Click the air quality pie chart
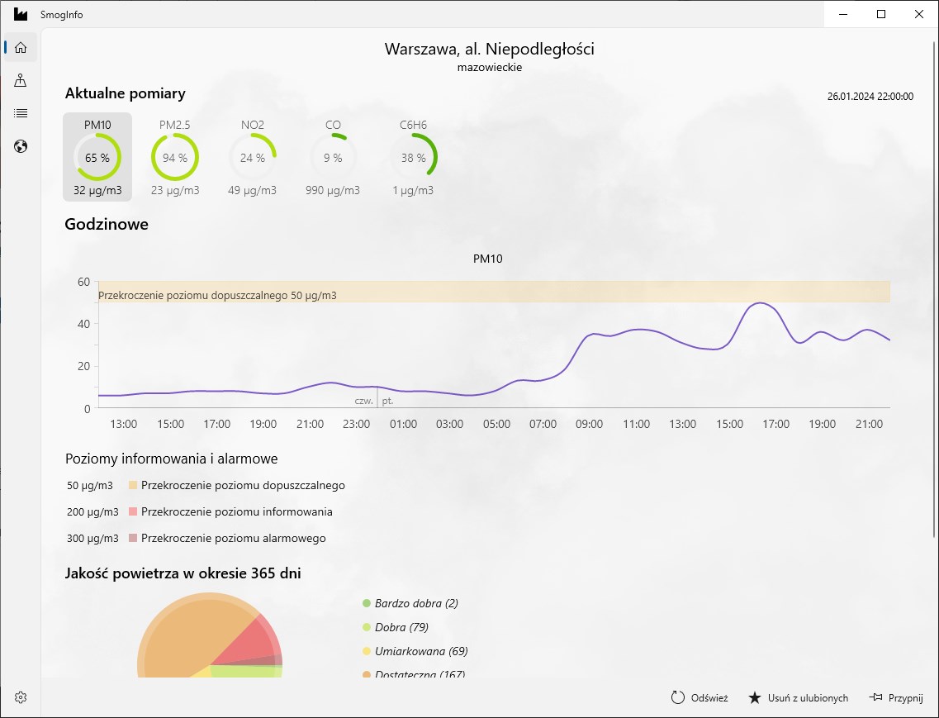This screenshot has width=939, height=718. point(210,635)
